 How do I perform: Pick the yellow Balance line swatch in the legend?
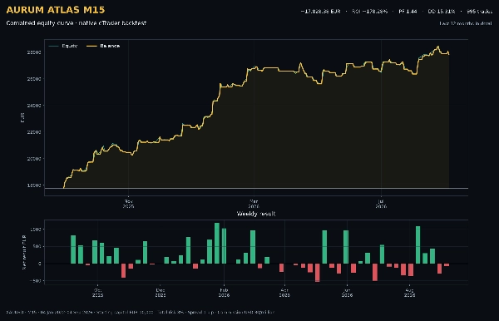[91, 46]
